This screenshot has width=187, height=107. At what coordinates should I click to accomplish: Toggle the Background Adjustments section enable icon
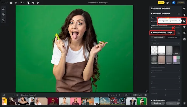(x=179, y=13)
